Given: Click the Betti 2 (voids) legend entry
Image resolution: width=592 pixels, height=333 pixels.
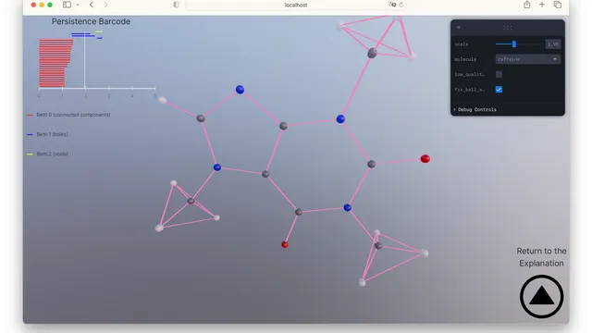Looking at the screenshot, I should pos(48,154).
